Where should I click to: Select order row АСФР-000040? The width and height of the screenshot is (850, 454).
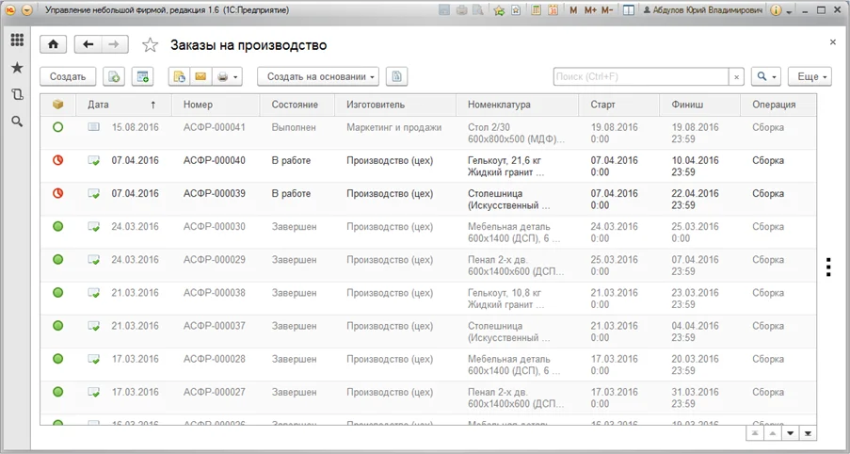point(428,166)
